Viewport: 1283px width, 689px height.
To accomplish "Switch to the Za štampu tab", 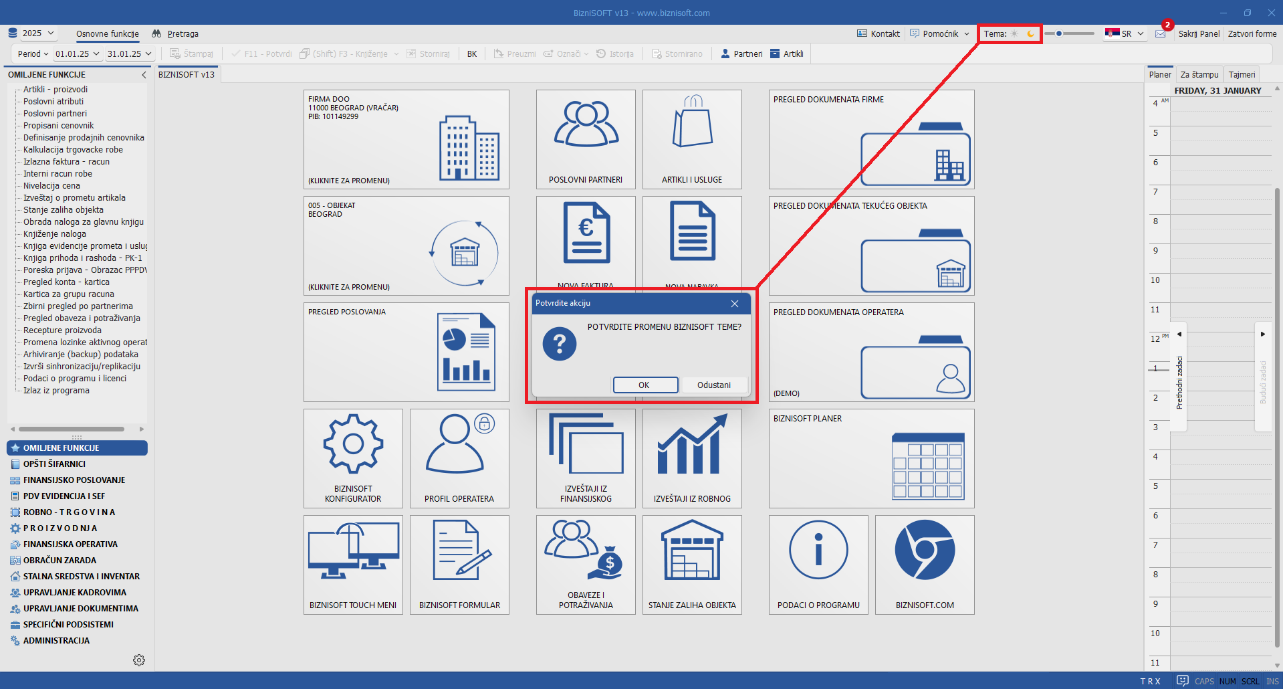I will pyautogui.click(x=1199, y=74).
